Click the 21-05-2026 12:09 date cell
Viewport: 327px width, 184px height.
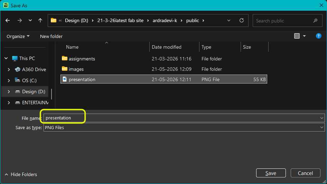click(x=171, y=69)
